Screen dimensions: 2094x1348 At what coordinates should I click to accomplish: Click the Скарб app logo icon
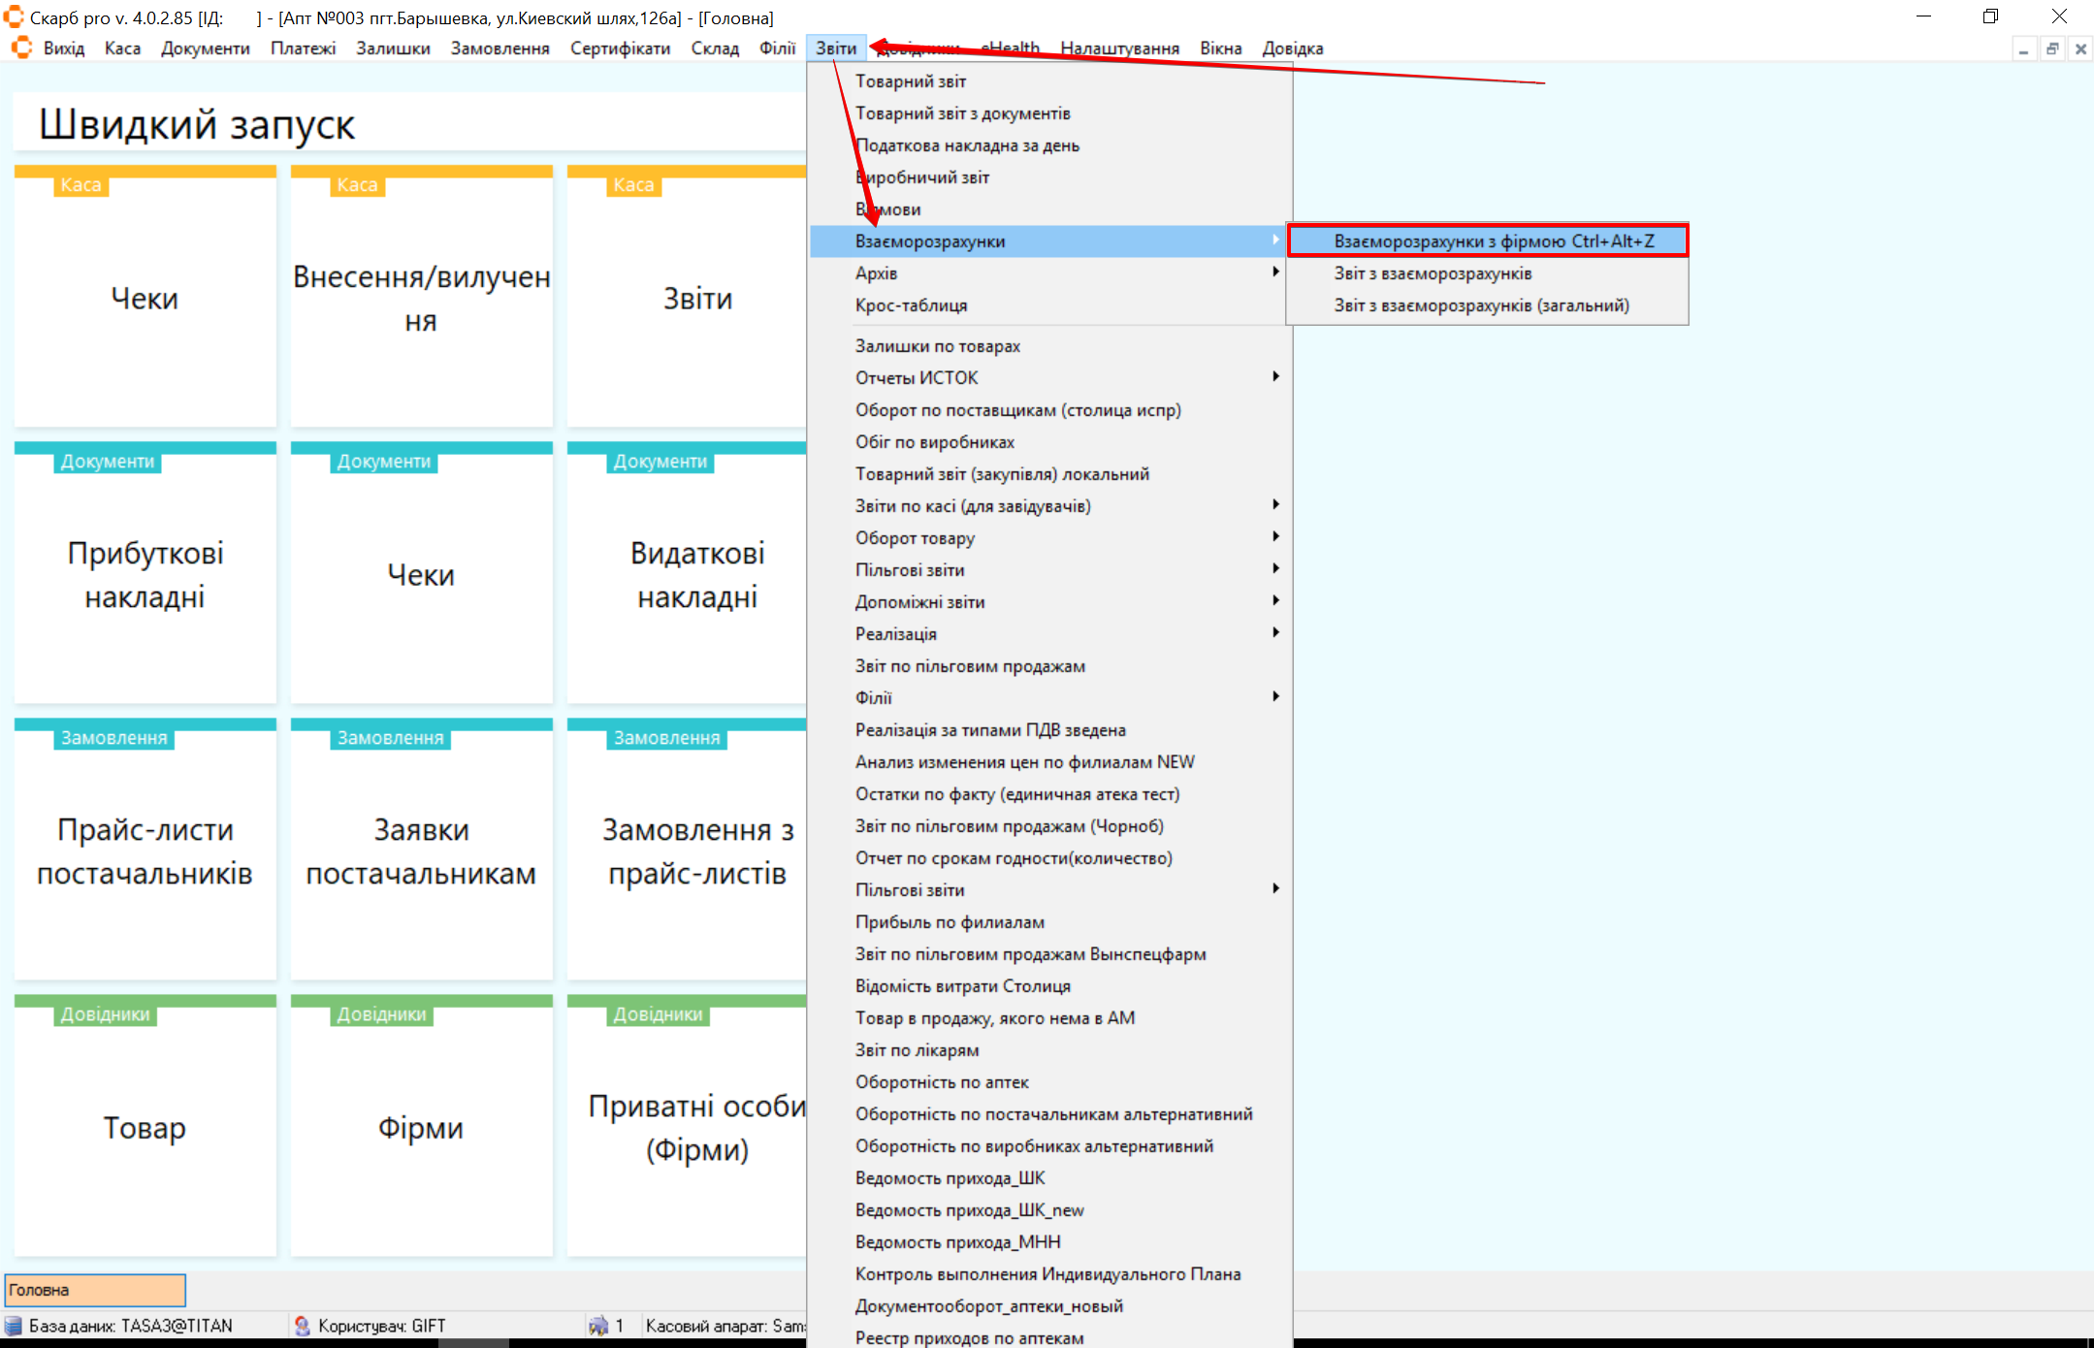tap(14, 16)
